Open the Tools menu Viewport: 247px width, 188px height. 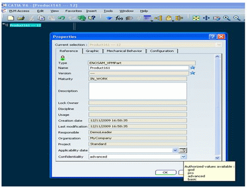[x=108, y=11]
